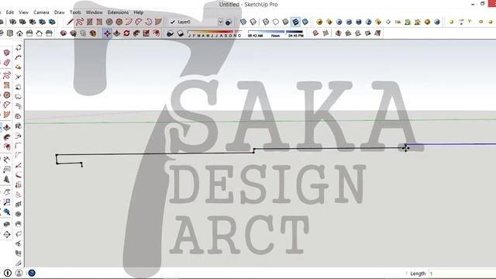The image size is (496, 279).
Task: Activate the Scale tool in top toolbar
Action: [x=146, y=33]
